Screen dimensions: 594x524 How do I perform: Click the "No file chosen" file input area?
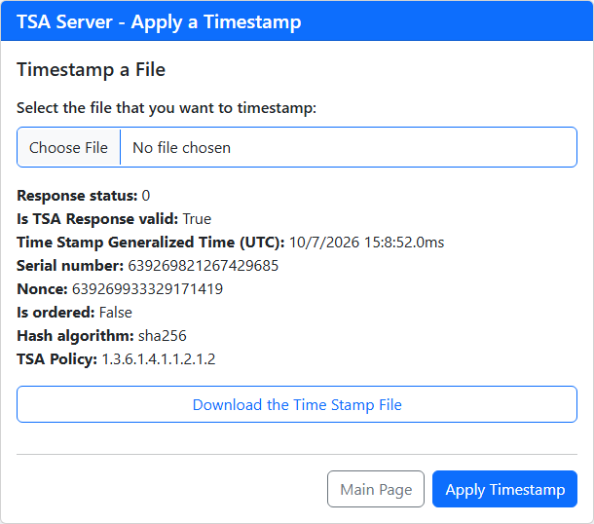[x=297, y=147]
